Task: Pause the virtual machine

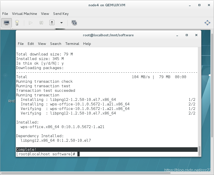Action: [41, 23]
